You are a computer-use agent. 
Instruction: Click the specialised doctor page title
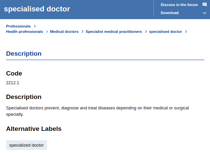click(37, 9)
